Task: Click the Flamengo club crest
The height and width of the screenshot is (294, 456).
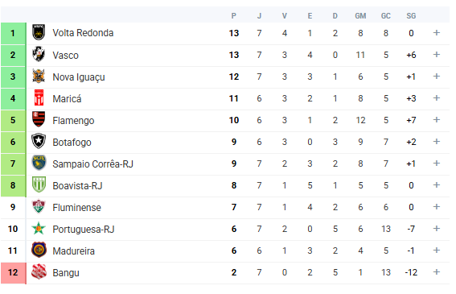Action: click(39, 120)
